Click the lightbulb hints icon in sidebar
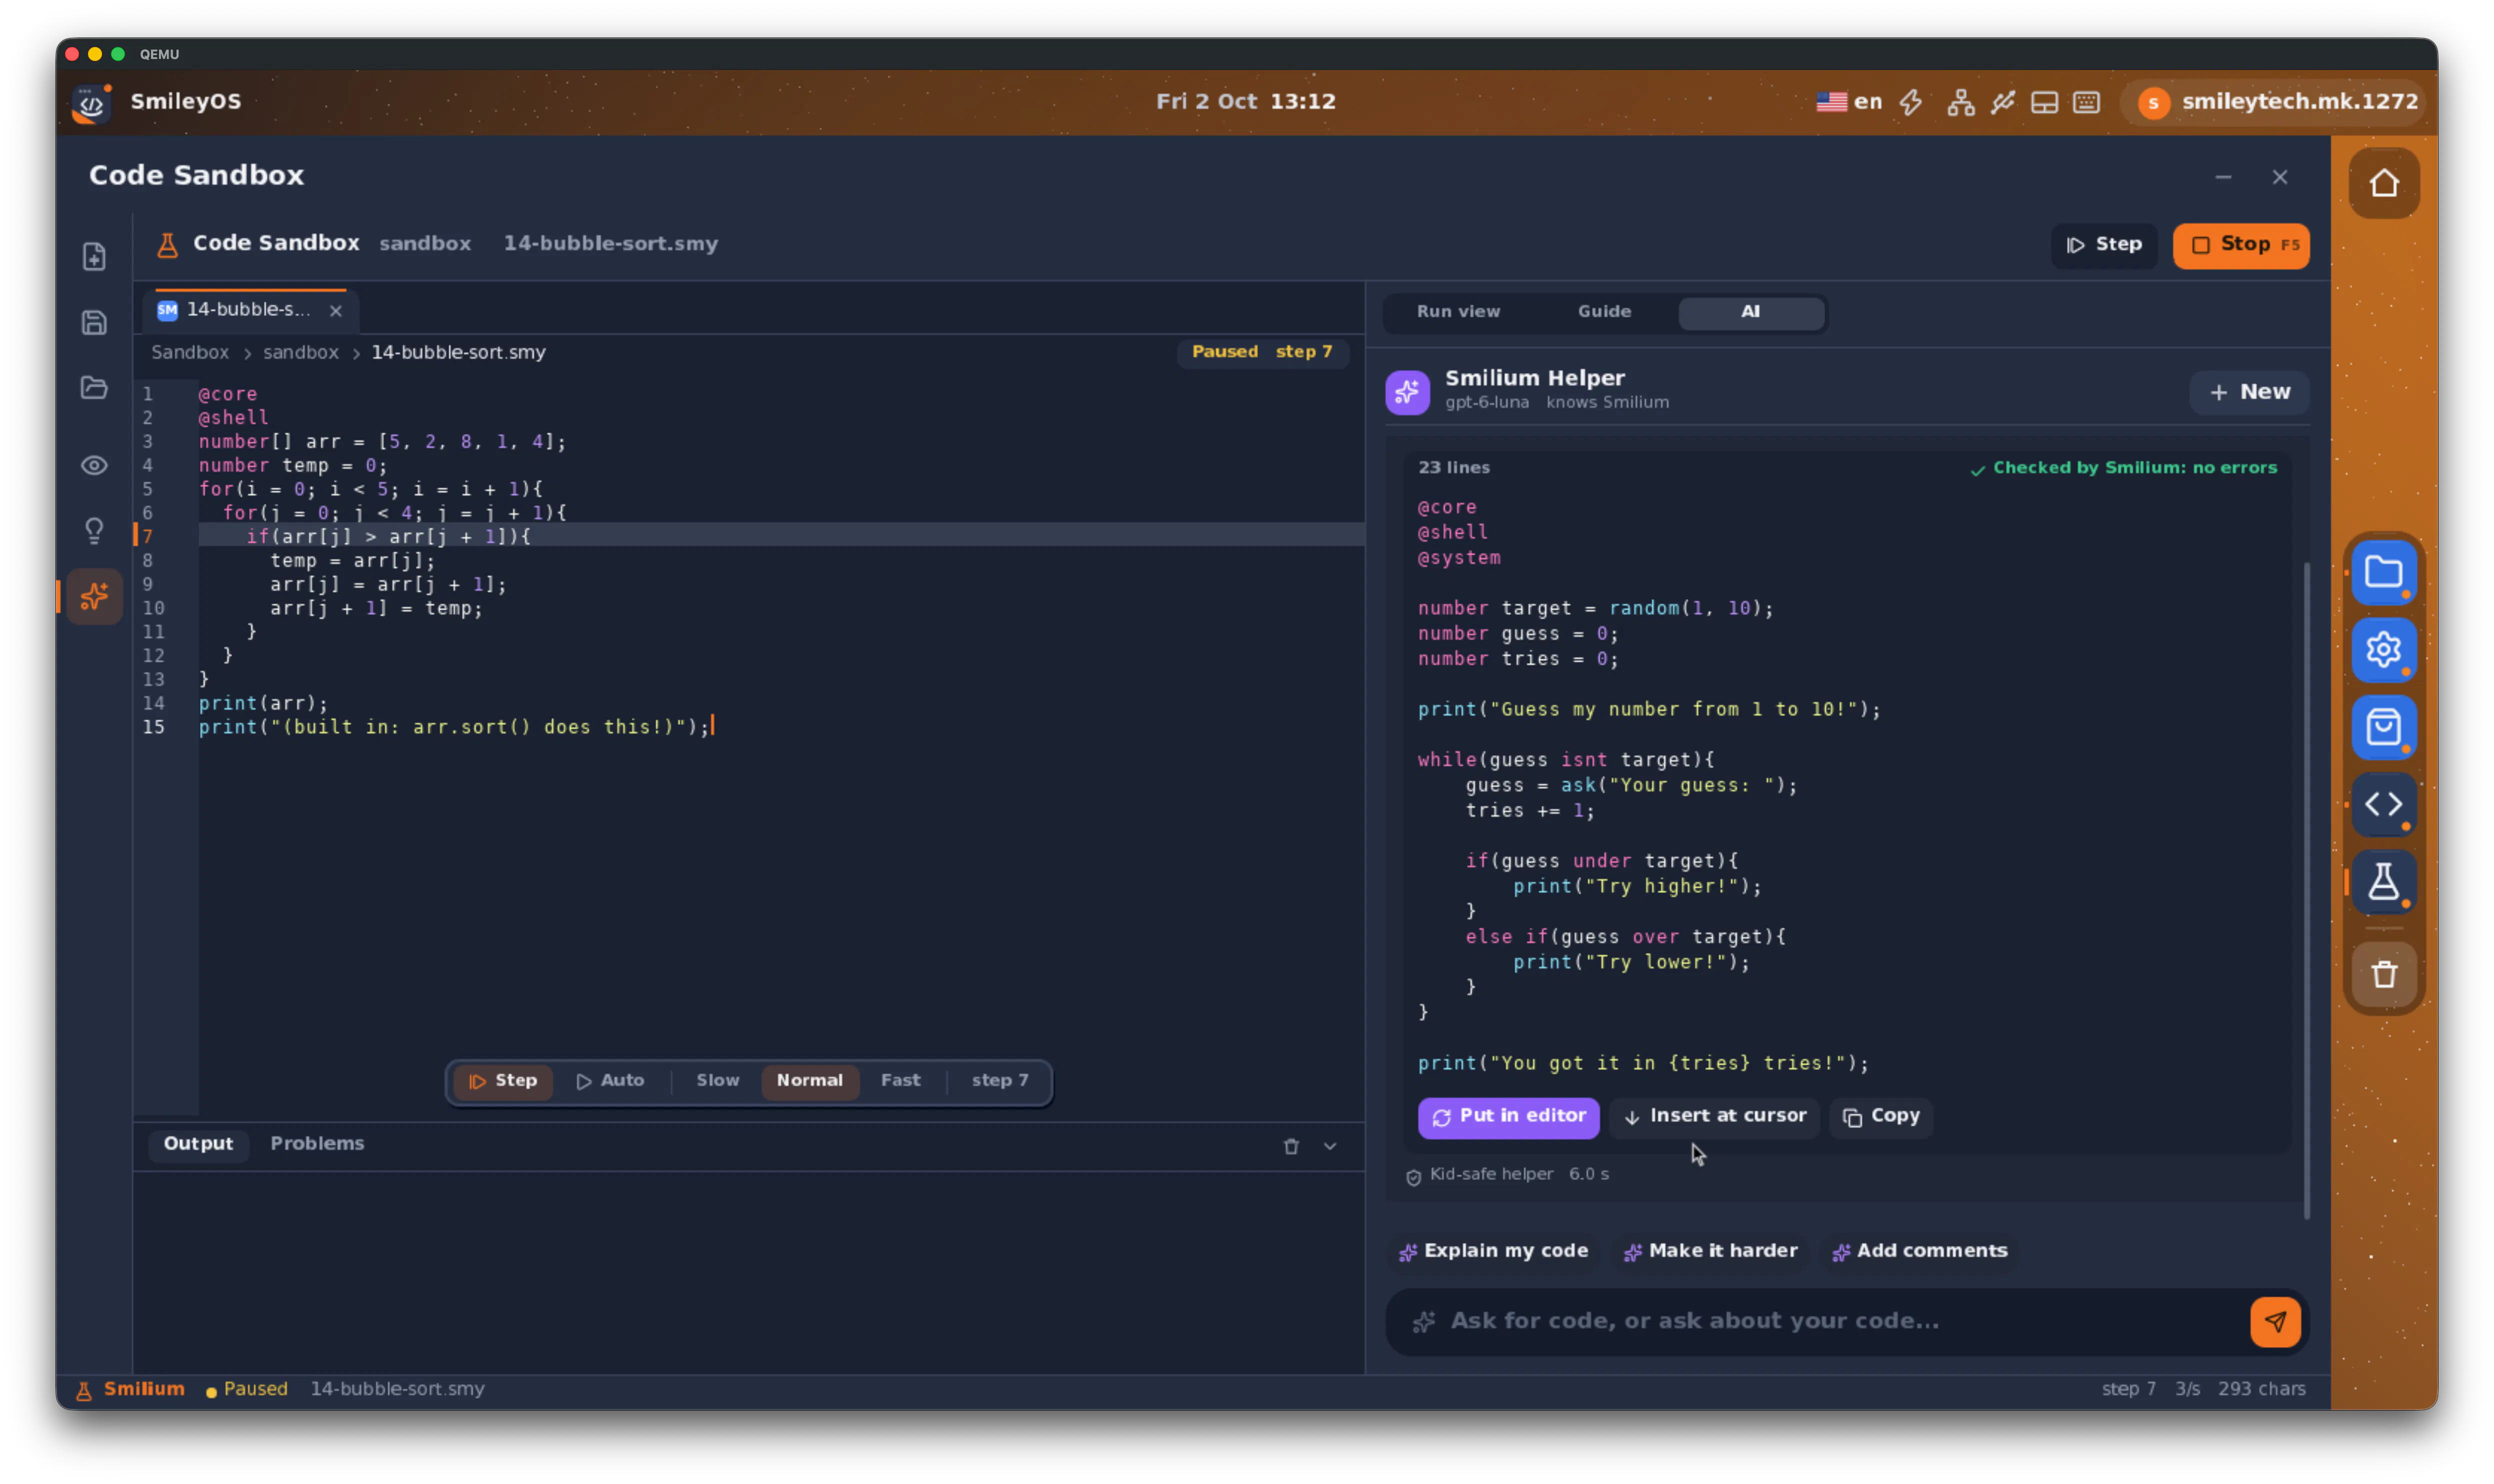 (x=94, y=530)
